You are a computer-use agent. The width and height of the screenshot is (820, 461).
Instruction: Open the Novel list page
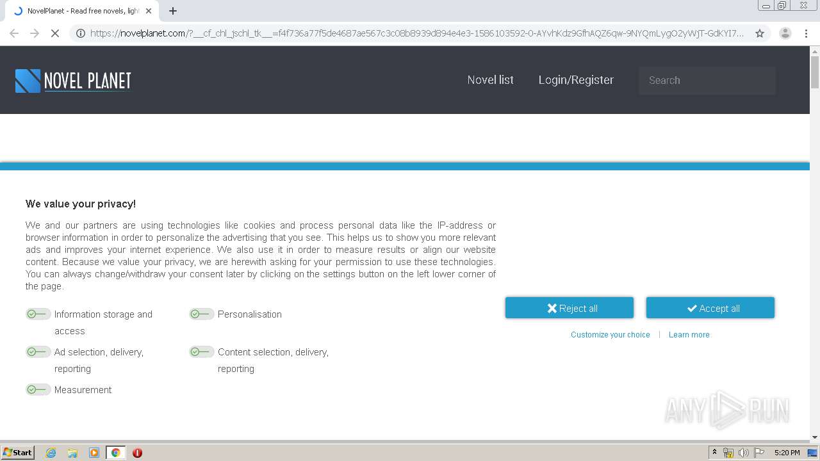point(490,80)
